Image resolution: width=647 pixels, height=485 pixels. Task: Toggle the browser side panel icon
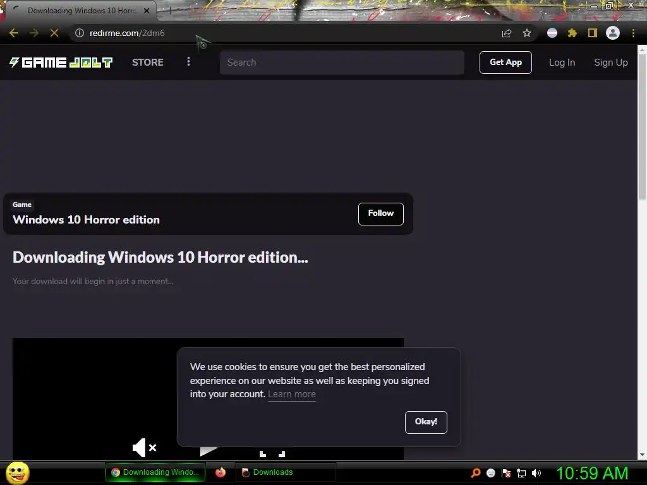coord(593,33)
